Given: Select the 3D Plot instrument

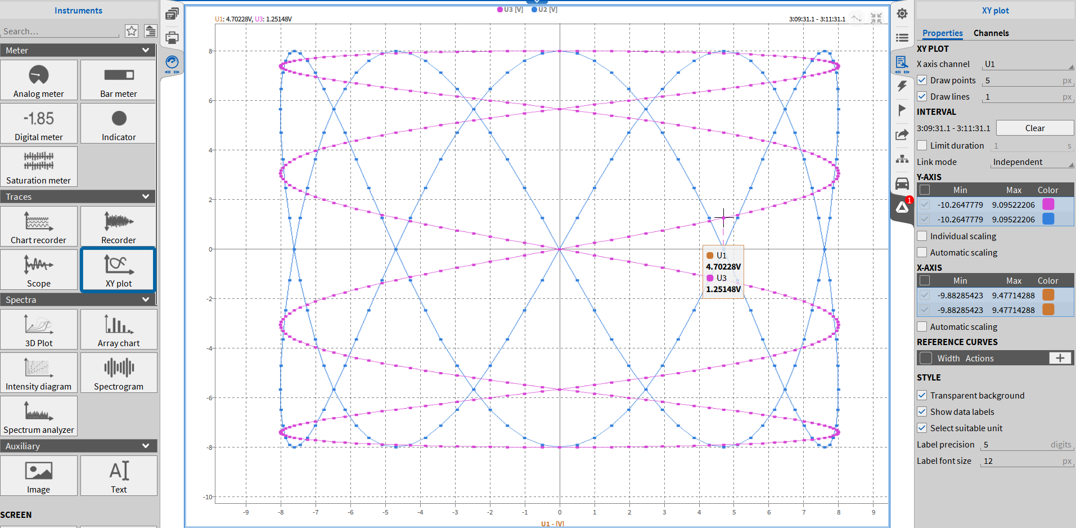Looking at the screenshot, I should tap(39, 329).
